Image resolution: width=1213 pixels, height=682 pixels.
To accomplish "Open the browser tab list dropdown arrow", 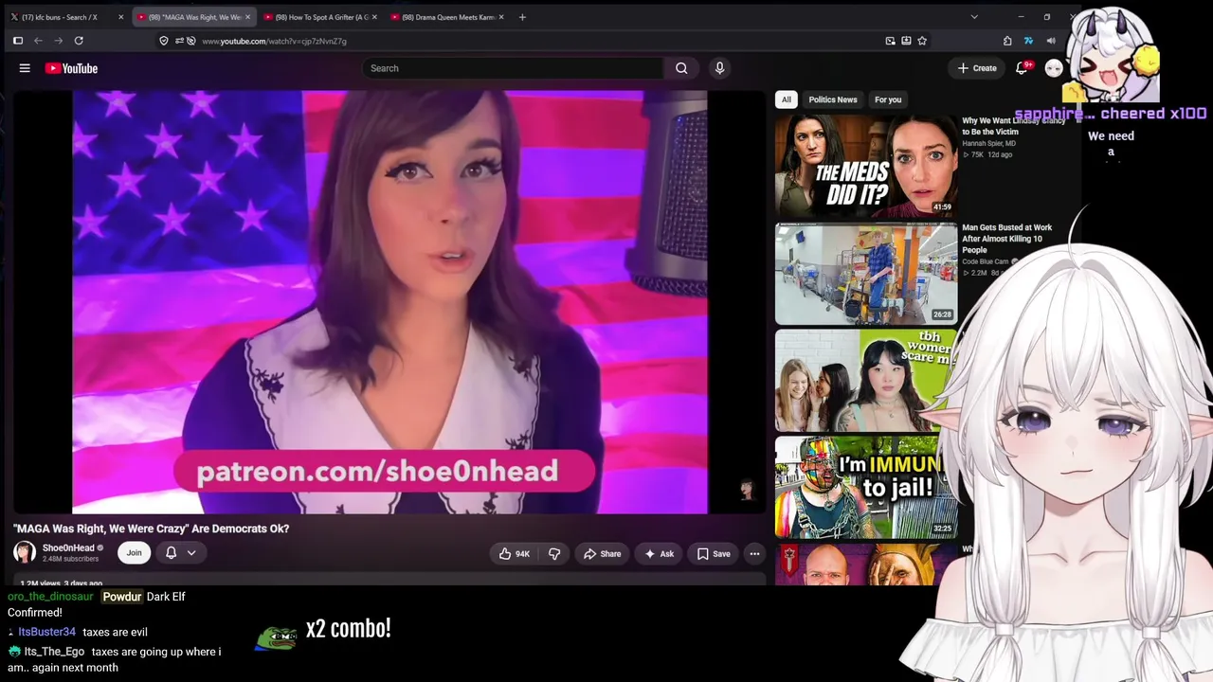I will tap(974, 17).
